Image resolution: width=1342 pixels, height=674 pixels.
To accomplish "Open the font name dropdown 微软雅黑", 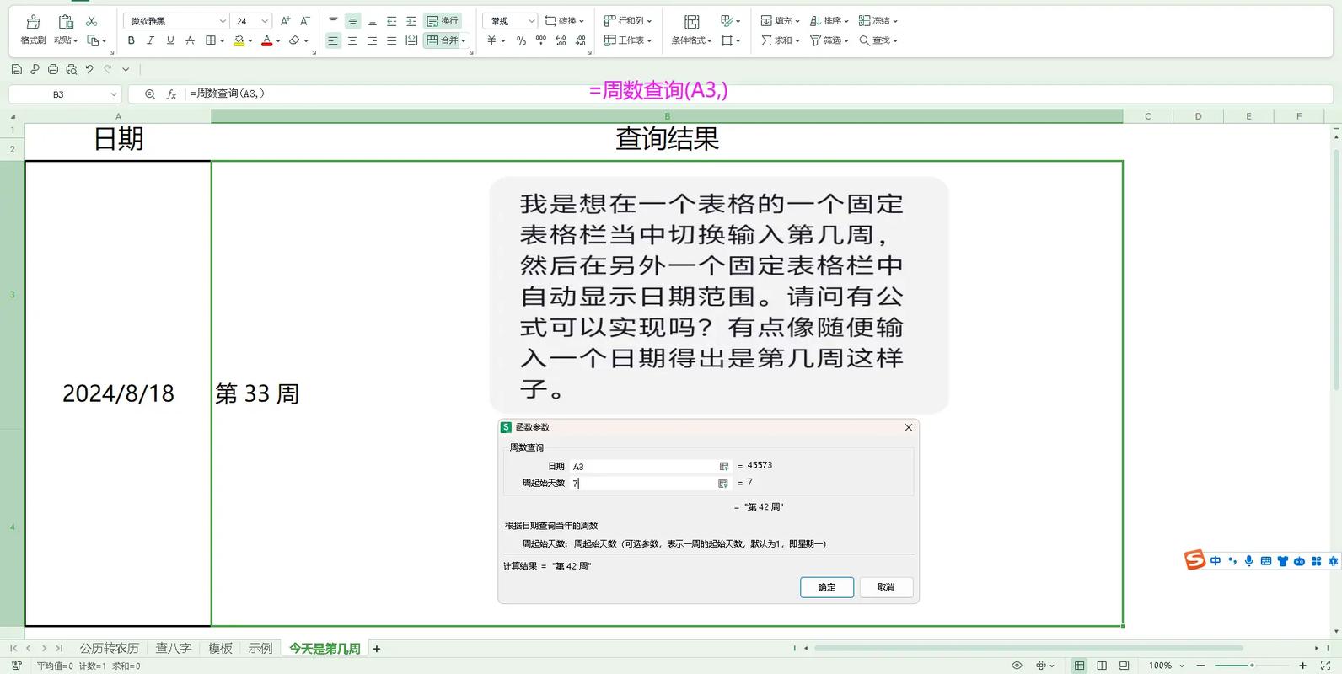I will (176, 21).
